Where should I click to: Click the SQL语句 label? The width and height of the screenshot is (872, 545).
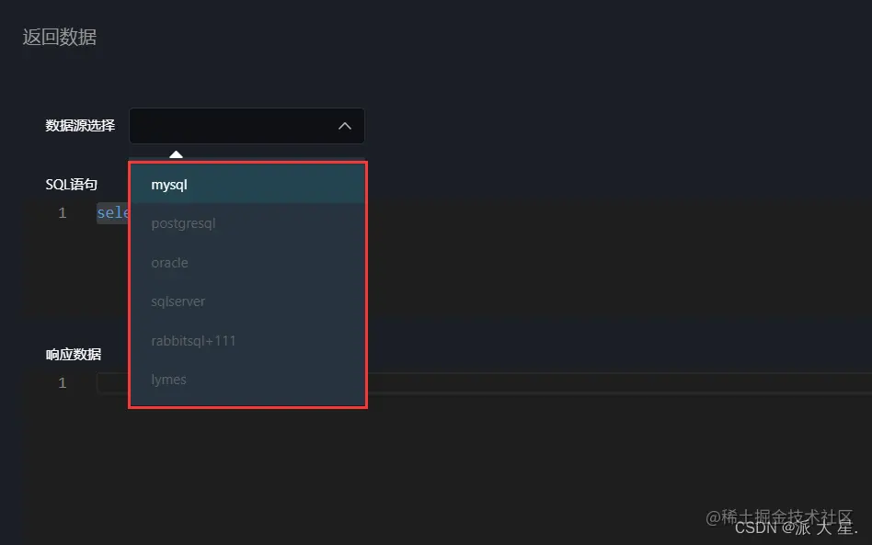(x=71, y=185)
